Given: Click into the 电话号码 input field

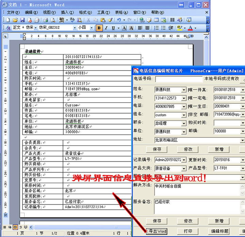Looking at the screenshot, I should coord(179,79).
